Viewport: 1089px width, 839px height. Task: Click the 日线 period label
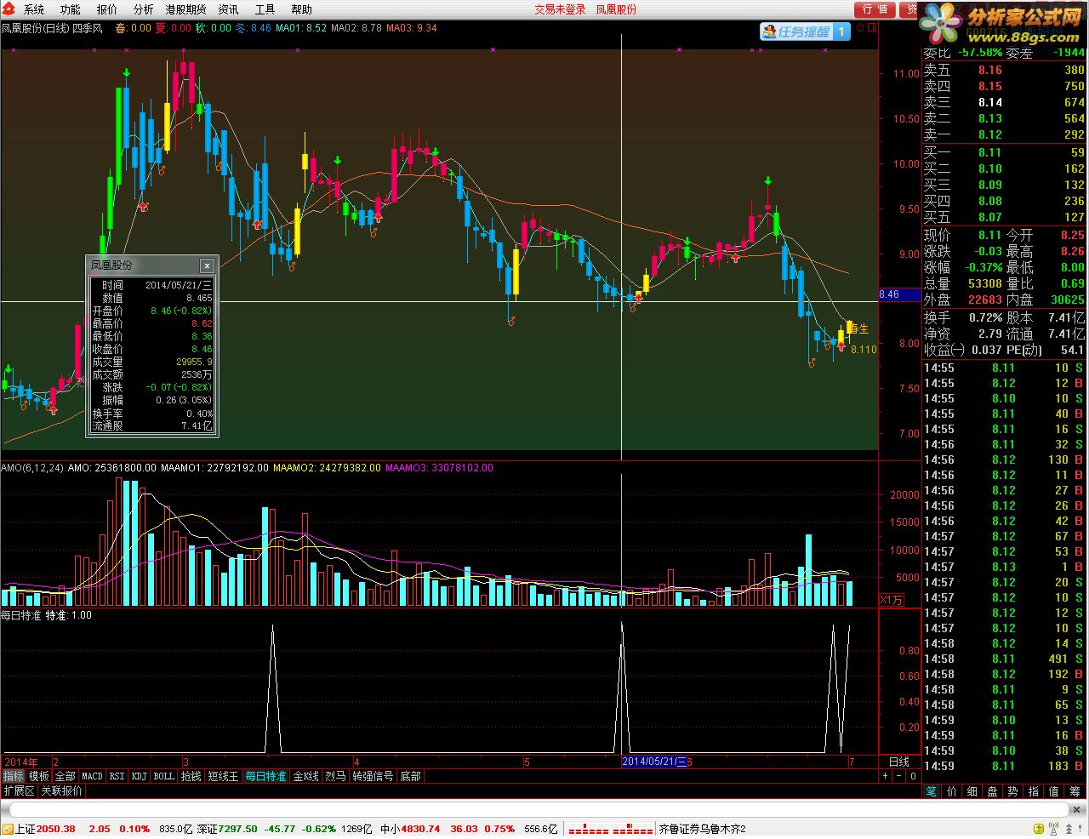coord(899,762)
